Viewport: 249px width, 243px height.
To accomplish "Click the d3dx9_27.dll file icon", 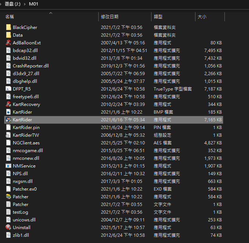I will (x=8, y=74).
